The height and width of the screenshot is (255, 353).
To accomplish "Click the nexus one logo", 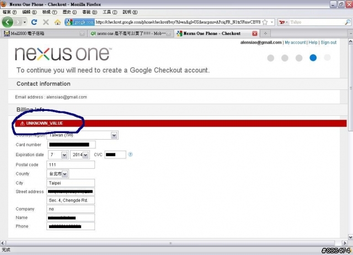I will [x=63, y=54].
